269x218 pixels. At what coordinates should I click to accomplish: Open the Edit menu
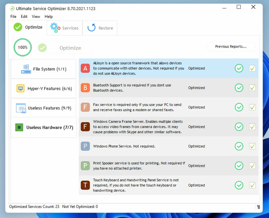click(24, 17)
